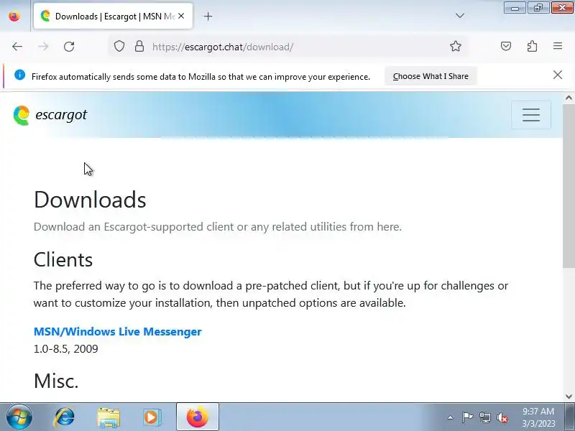The width and height of the screenshot is (575, 431).
Task: Launch Internet Explorer from taskbar
Action: [64, 417]
